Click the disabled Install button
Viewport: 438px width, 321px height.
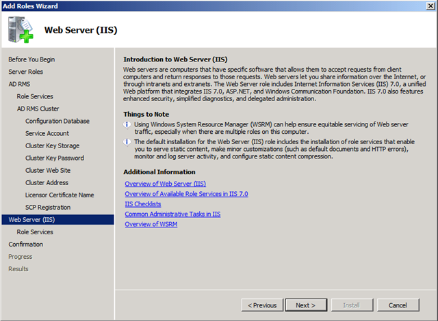click(352, 305)
